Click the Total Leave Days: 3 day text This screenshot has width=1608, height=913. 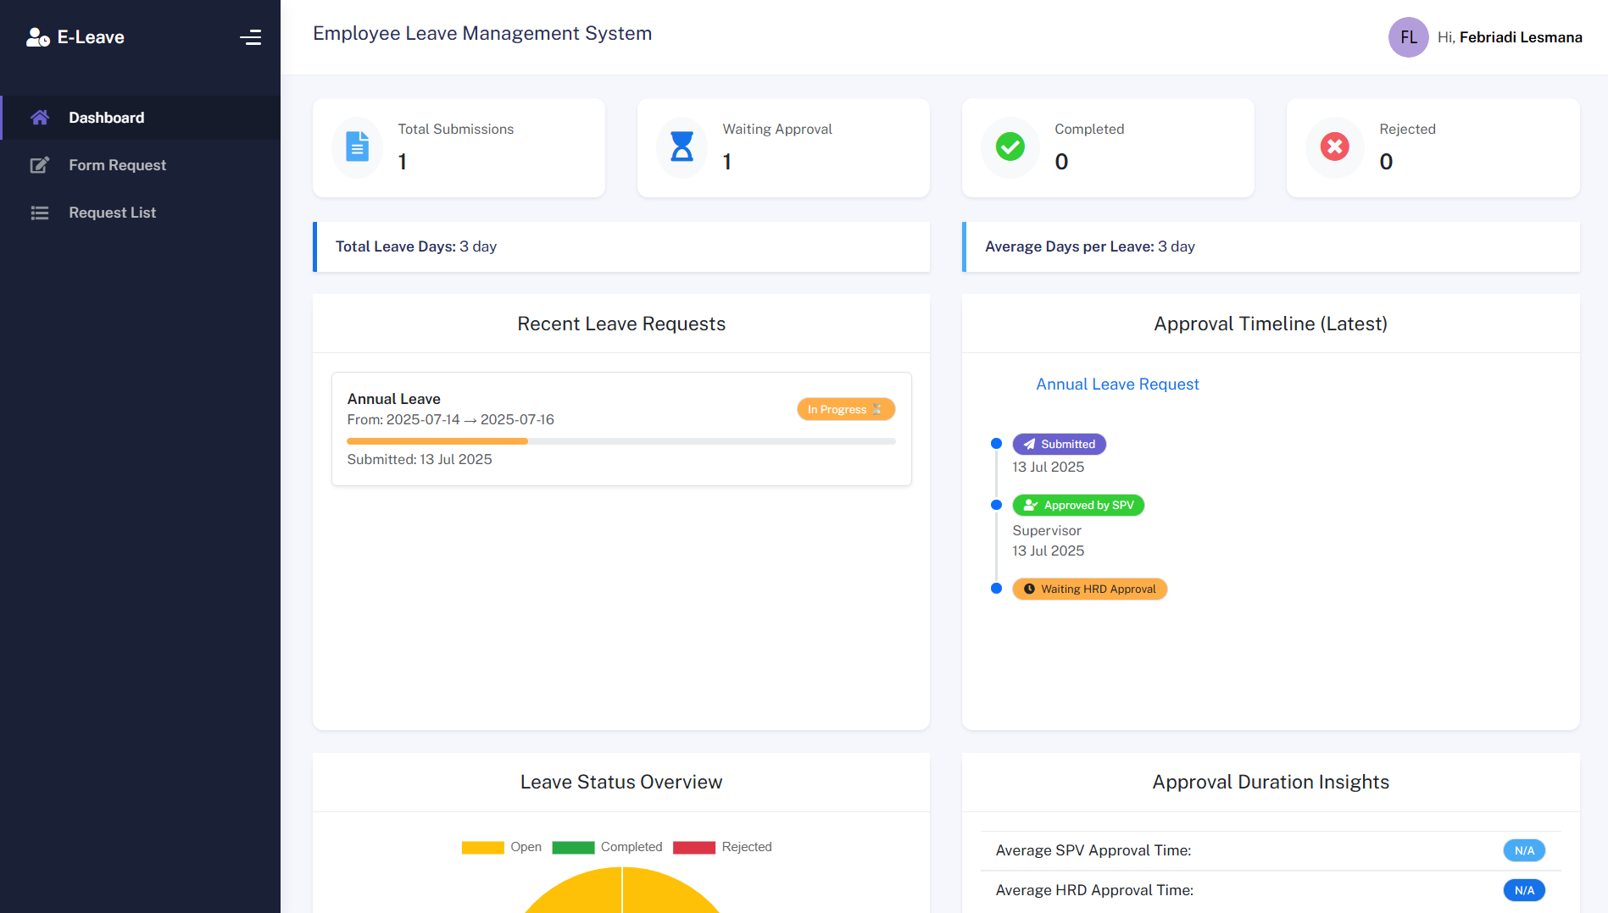[x=416, y=246]
